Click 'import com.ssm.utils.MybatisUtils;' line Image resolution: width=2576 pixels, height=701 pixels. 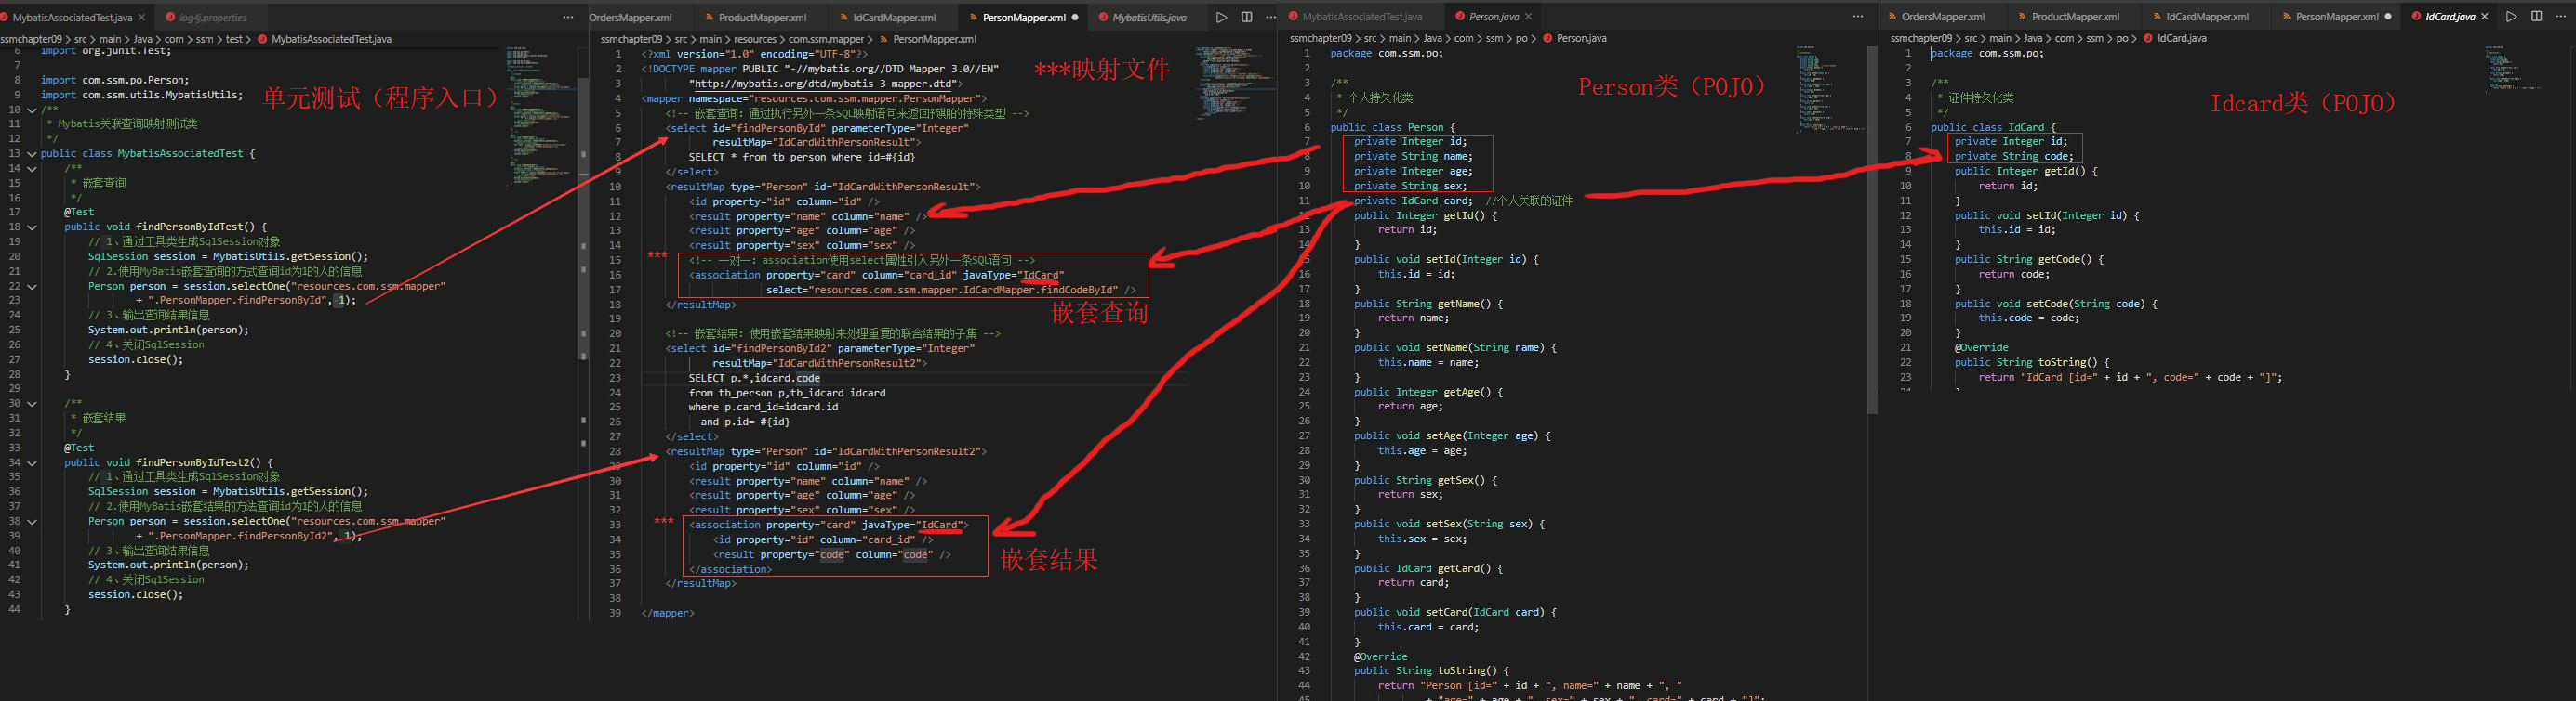[x=141, y=95]
